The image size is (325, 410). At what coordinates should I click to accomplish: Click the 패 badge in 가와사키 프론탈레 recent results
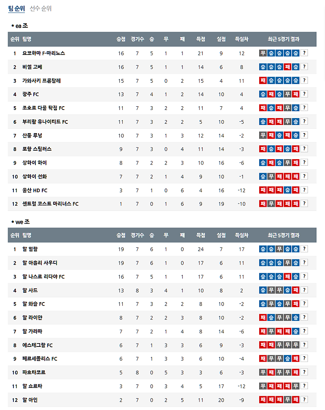262,81
